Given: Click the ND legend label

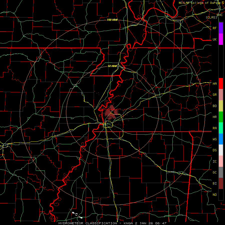Looking at the screenshot, I should (x=214, y=195).
